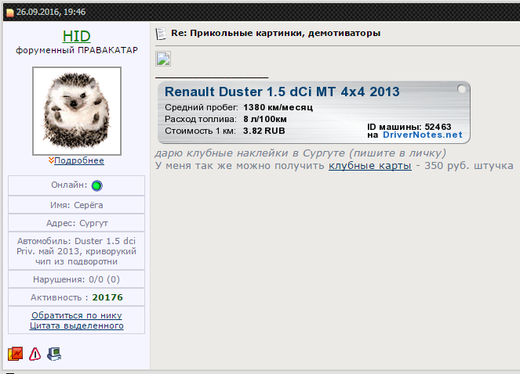Open the HID username profile link
Viewport: 520px width, 374px height.
tap(76, 36)
